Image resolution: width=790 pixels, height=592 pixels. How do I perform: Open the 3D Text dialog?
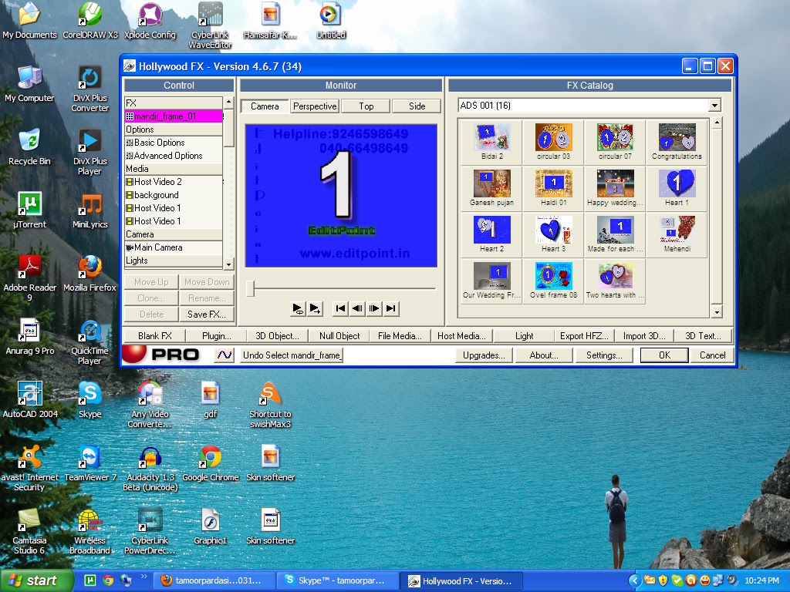(703, 336)
